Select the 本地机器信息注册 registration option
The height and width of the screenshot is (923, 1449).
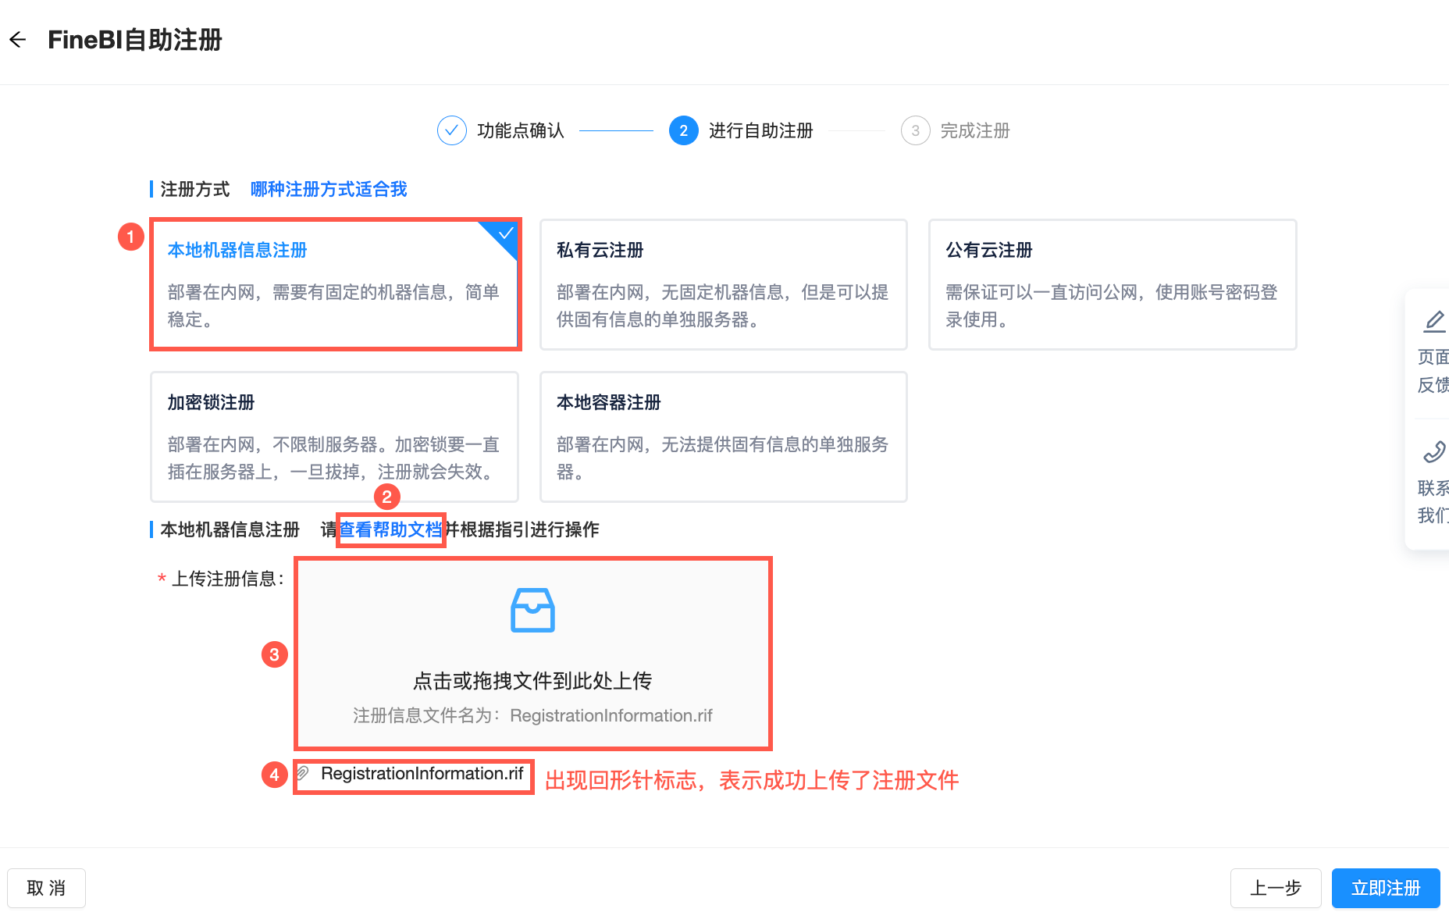pyautogui.click(x=335, y=284)
